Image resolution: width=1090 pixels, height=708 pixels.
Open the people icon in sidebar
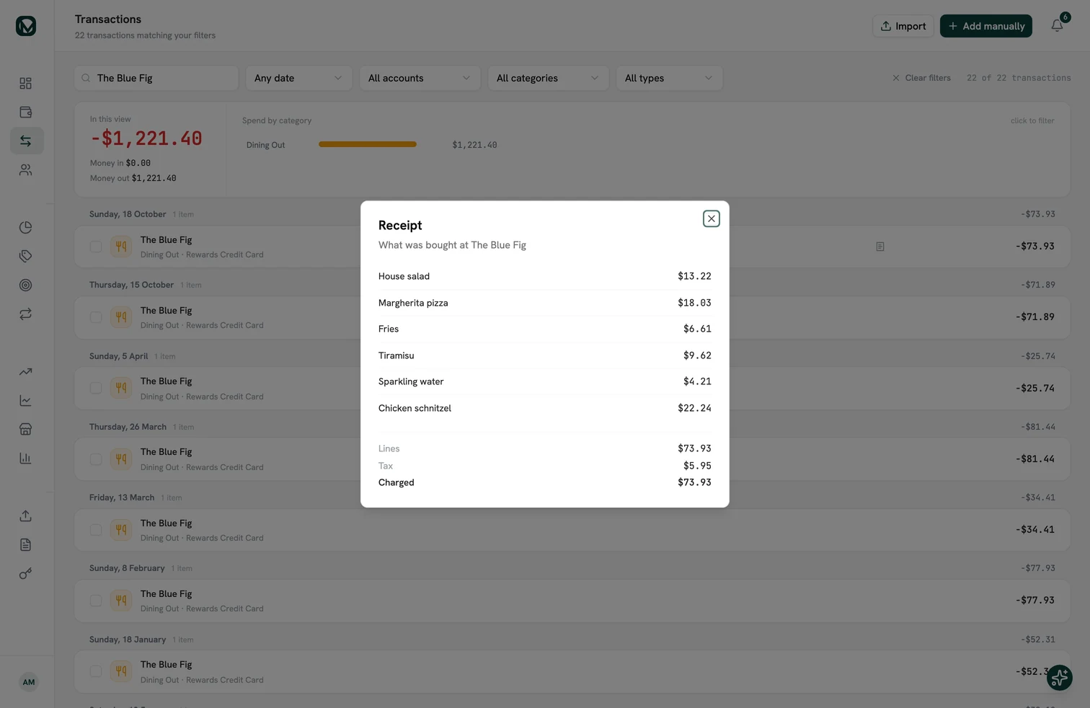[x=26, y=170]
